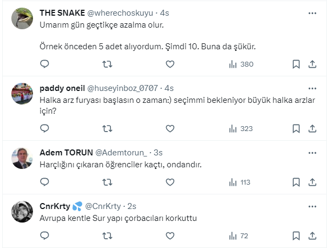Bookmark Adem TORUN's tweet
This screenshot has height=248, width=329.
click(296, 182)
